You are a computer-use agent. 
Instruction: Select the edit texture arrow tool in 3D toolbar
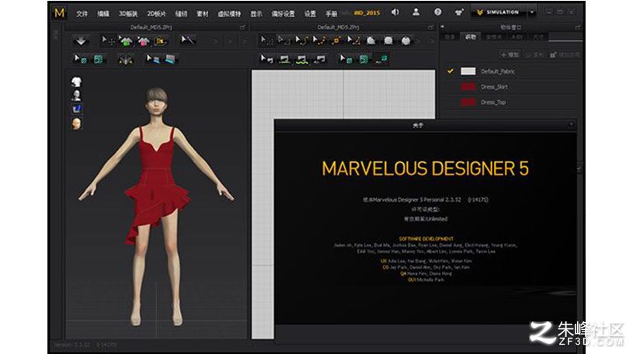pos(152,59)
